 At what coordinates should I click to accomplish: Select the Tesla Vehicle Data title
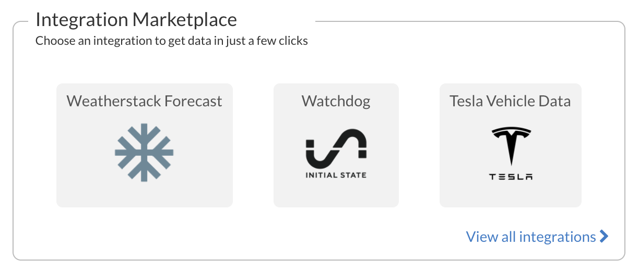click(x=510, y=101)
